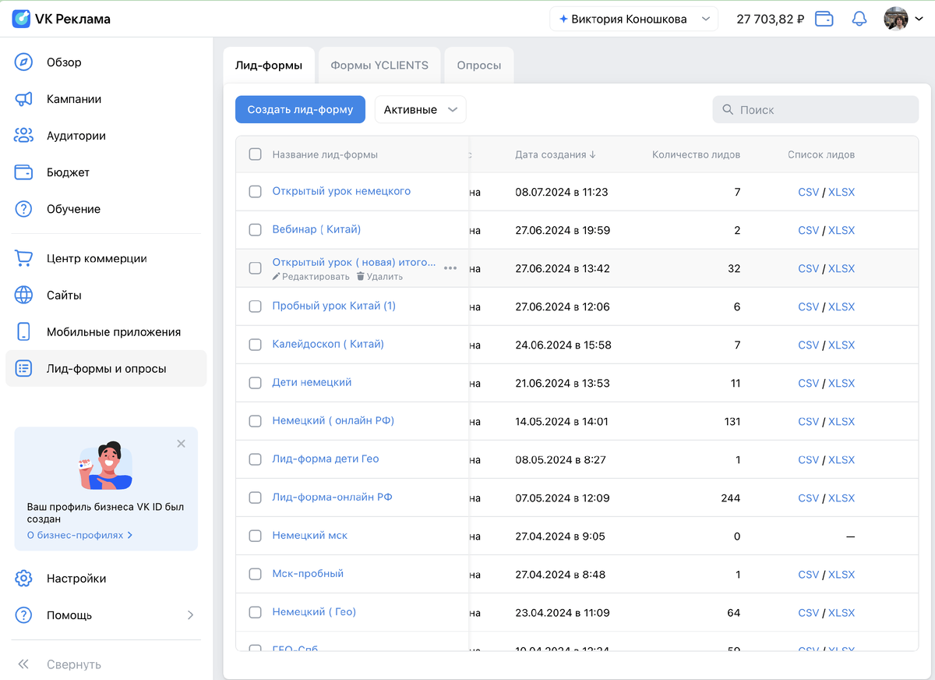Click the account balance 27 703,82 ₽
935x680 pixels.
point(771,19)
